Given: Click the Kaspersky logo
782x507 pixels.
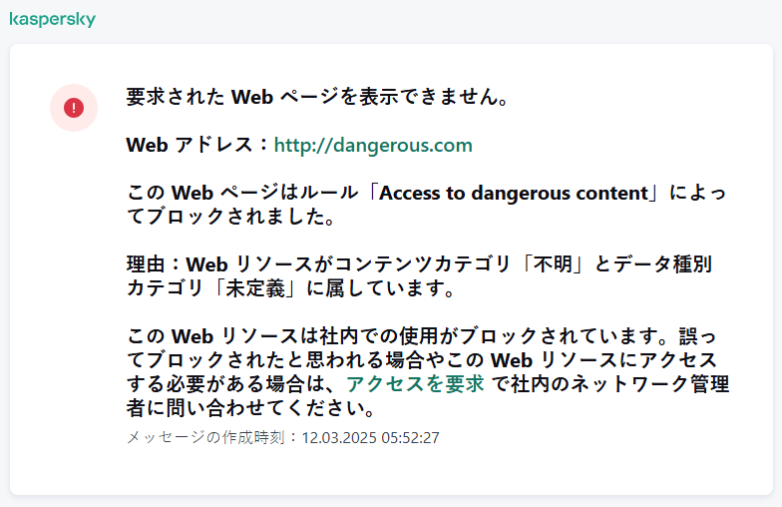Looking at the screenshot, I should tap(52, 19).
